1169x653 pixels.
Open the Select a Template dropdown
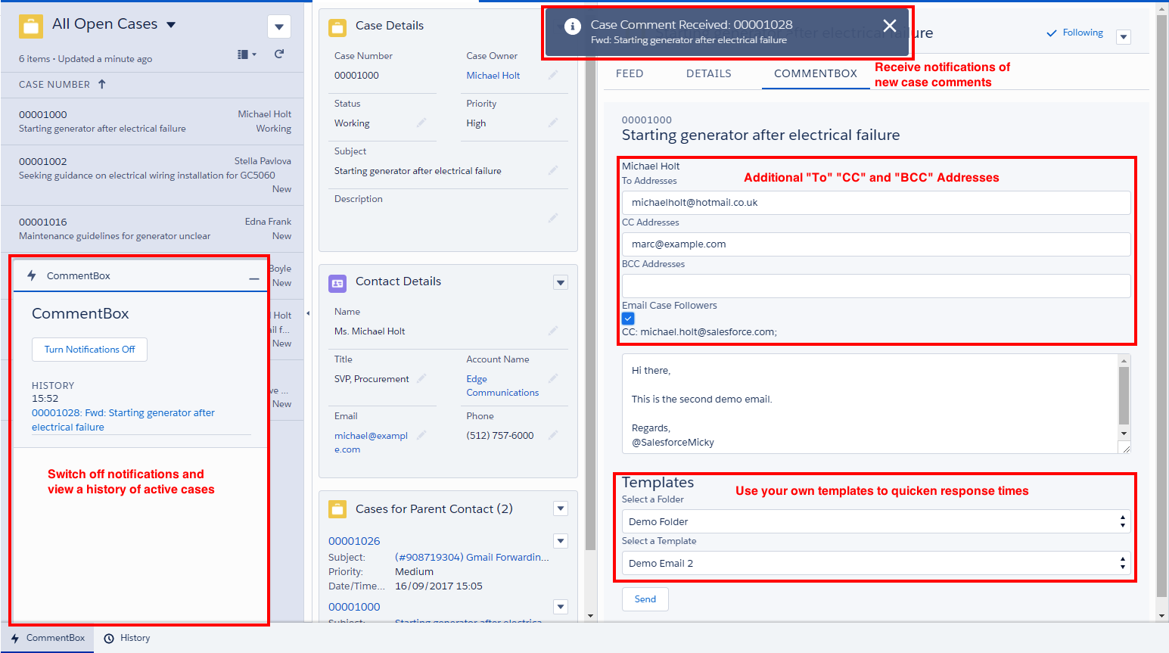[x=875, y=563]
